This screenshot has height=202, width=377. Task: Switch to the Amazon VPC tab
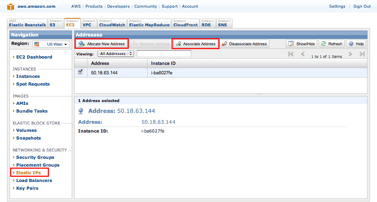tap(89, 23)
